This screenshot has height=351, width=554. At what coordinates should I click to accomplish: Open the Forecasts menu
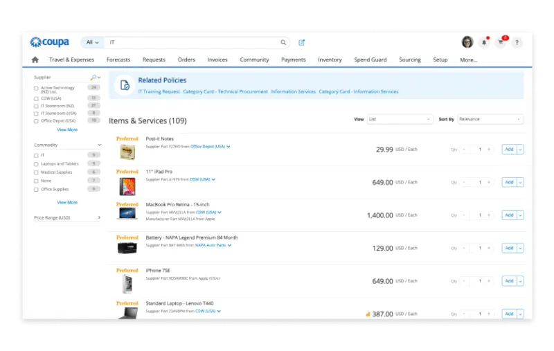pos(118,60)
